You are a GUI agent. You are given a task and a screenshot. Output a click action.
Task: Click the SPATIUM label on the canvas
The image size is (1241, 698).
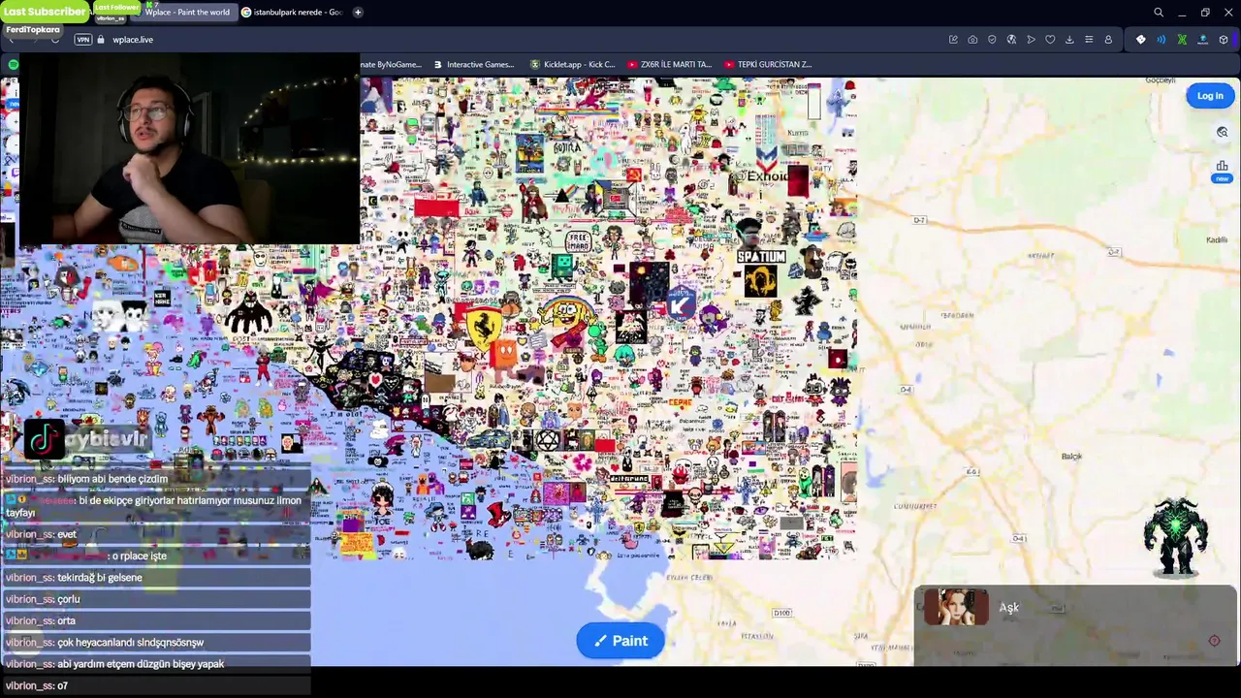coord(760,257)
